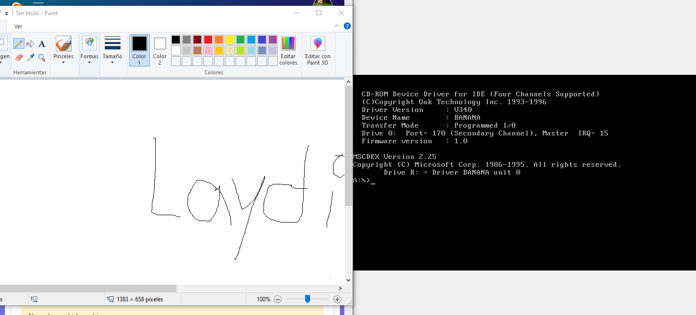Image resolution: width=696 pixels, height=315 pixels.
Task: Pick the indigo color swatch
Action: [x=262, y=40]
